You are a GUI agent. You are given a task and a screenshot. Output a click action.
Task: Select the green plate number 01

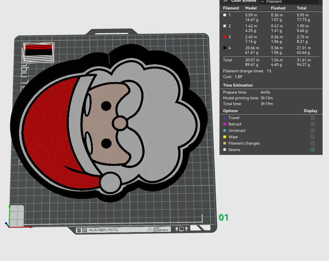coord(223,218)
